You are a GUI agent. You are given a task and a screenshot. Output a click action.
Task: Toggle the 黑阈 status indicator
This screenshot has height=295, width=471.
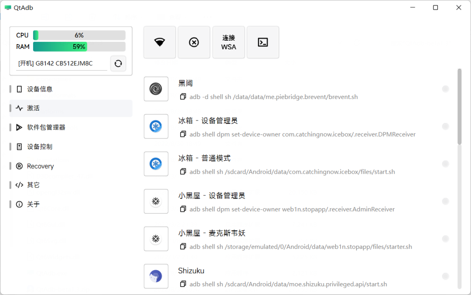(x=445, y=89)
